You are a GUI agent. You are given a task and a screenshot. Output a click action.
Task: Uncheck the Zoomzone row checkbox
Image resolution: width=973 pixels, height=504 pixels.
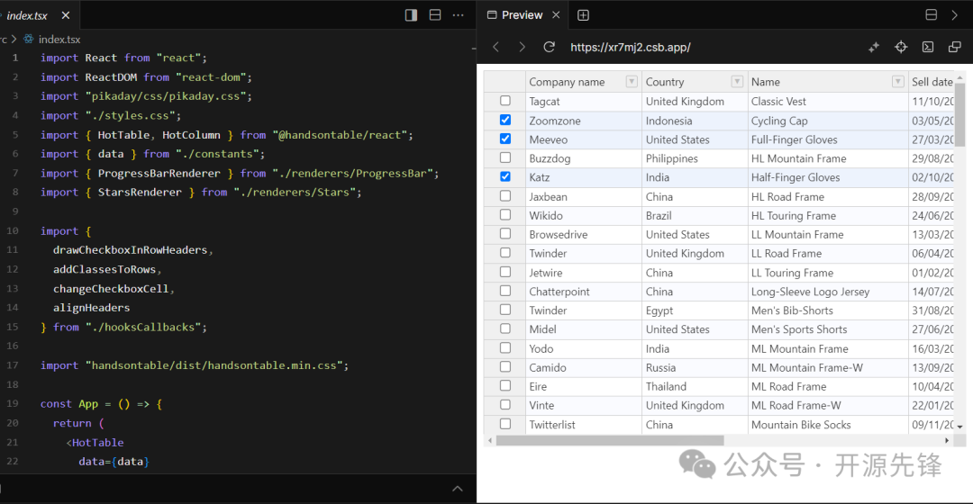tap(505, 120)
